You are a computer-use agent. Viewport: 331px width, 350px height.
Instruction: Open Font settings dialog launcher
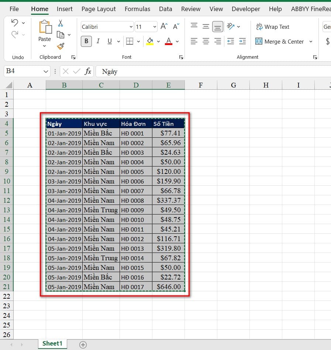(181, 57)
